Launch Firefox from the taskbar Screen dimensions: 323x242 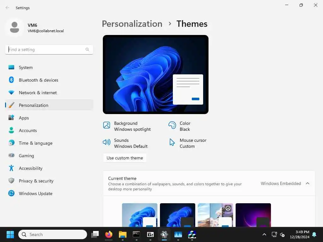click(x=109, y=234)
